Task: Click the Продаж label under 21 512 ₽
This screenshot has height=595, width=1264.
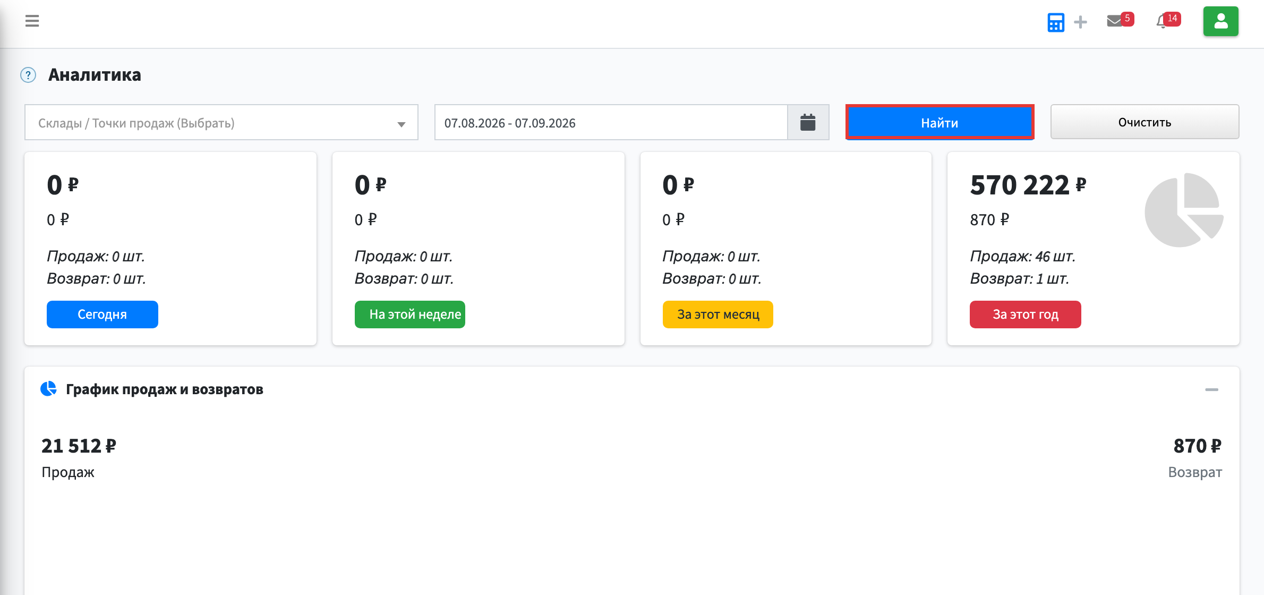Action: coord(68,472)
